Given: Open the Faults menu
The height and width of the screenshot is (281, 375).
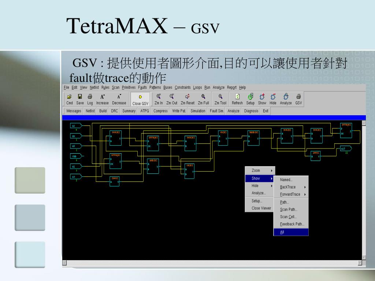Looking at the screenshot, I should pyautogui.click(x=142, y=87).
